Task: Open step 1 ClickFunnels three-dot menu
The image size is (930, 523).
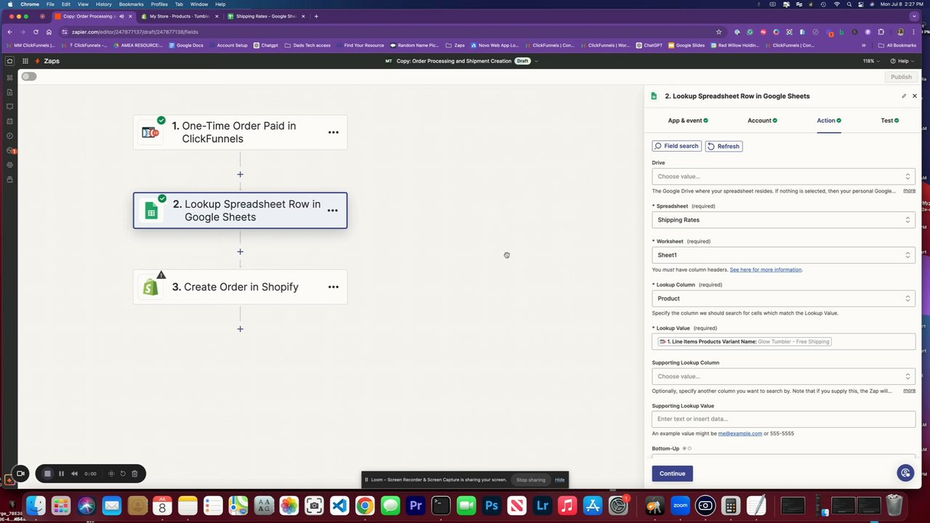Action: click(x=333, y=132)
